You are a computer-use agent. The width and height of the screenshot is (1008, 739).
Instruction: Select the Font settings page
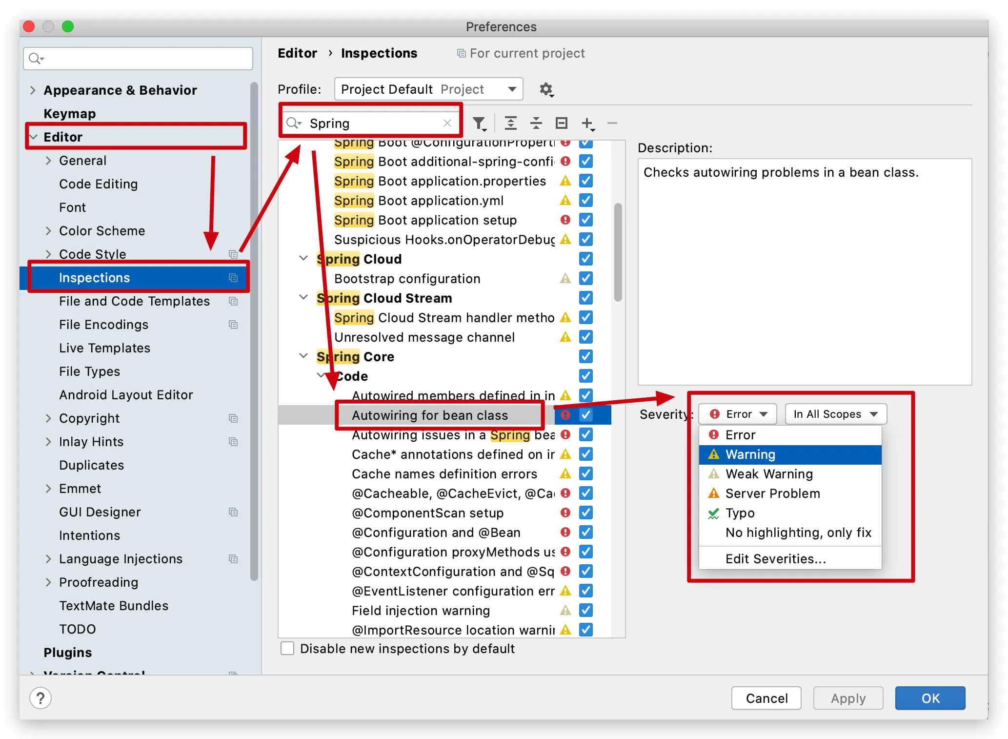point(72,207)
